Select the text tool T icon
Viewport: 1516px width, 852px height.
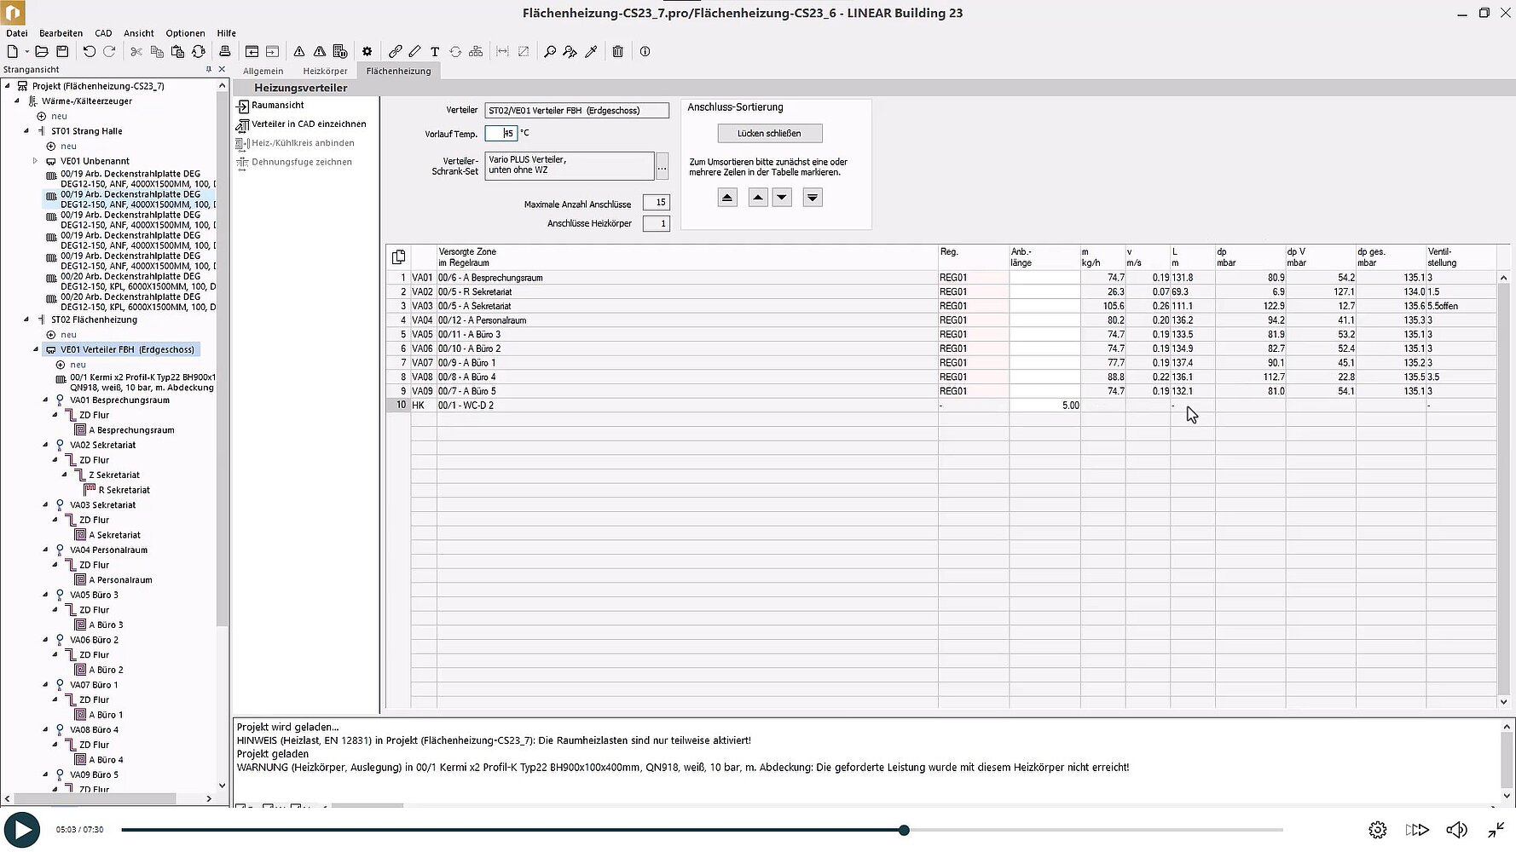(435, 52)
